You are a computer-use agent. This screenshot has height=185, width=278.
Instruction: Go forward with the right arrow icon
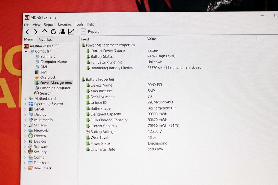(36, 32)
